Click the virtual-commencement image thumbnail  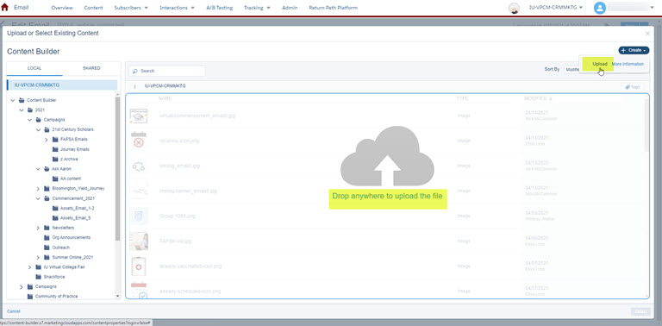coord(139,116)
